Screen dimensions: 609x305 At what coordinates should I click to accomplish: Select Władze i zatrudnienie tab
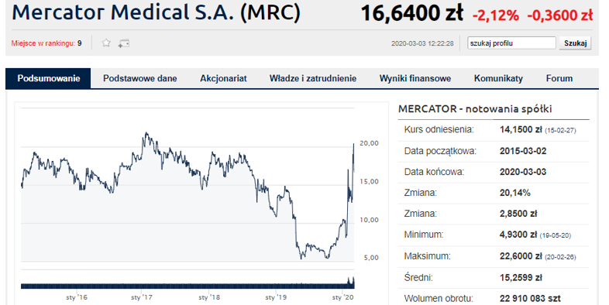[313, 78]
